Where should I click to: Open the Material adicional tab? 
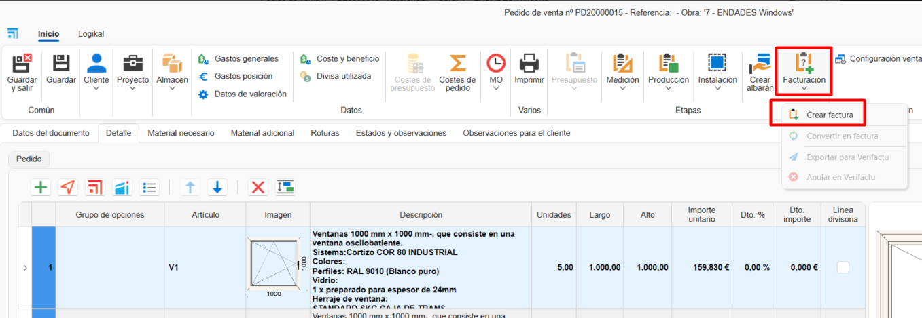pos(262,133)
